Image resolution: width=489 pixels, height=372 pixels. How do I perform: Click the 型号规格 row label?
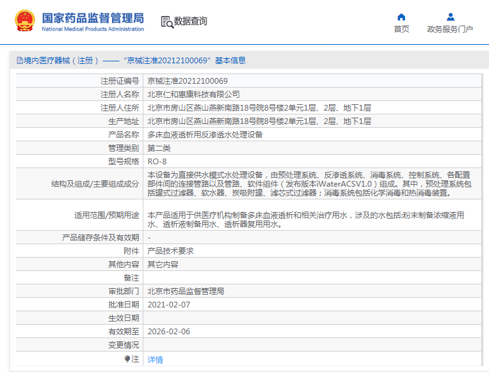pos(124,161)
